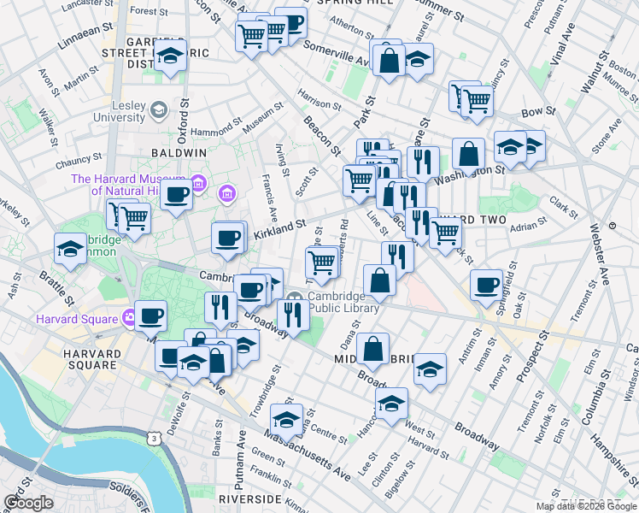Click the US Route 3 shield icon
The image size is (639, 513).
[154, 439]
